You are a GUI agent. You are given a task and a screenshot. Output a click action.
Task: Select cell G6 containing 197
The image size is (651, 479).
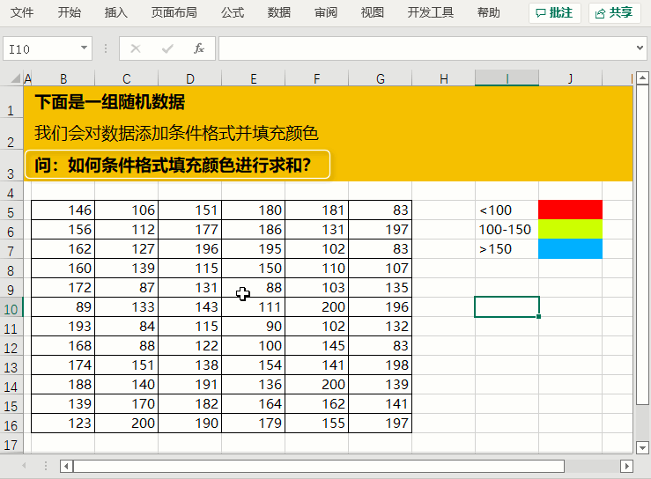pyautogui.click(x=381, y=230)
